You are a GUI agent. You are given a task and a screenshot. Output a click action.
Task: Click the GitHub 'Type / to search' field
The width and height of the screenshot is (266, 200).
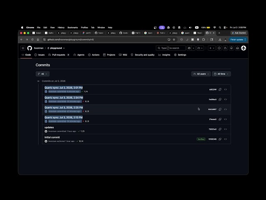tap(171, 48)
